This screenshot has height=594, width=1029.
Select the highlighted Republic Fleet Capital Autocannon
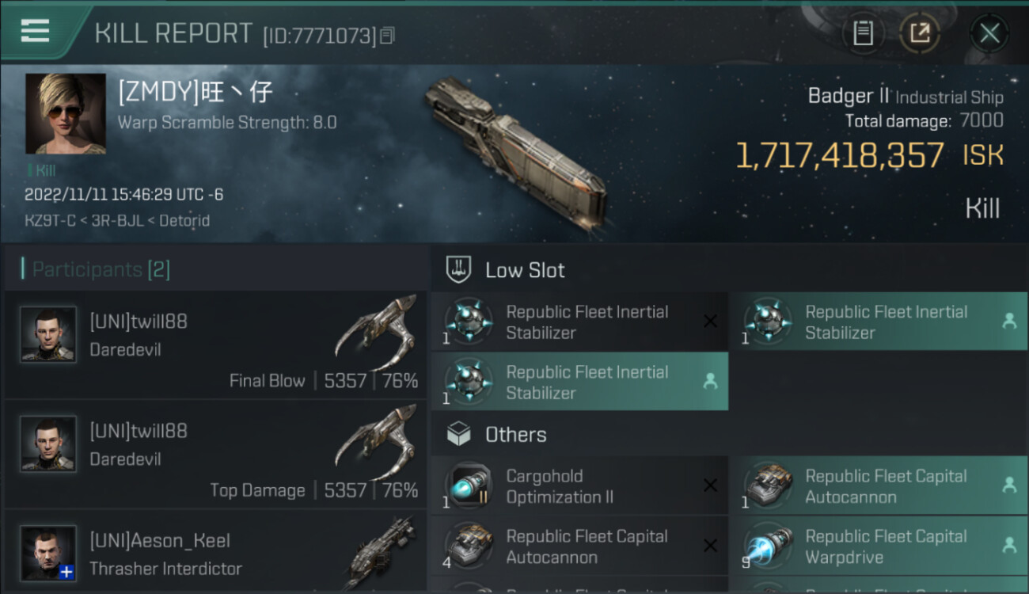click(878, 486)
